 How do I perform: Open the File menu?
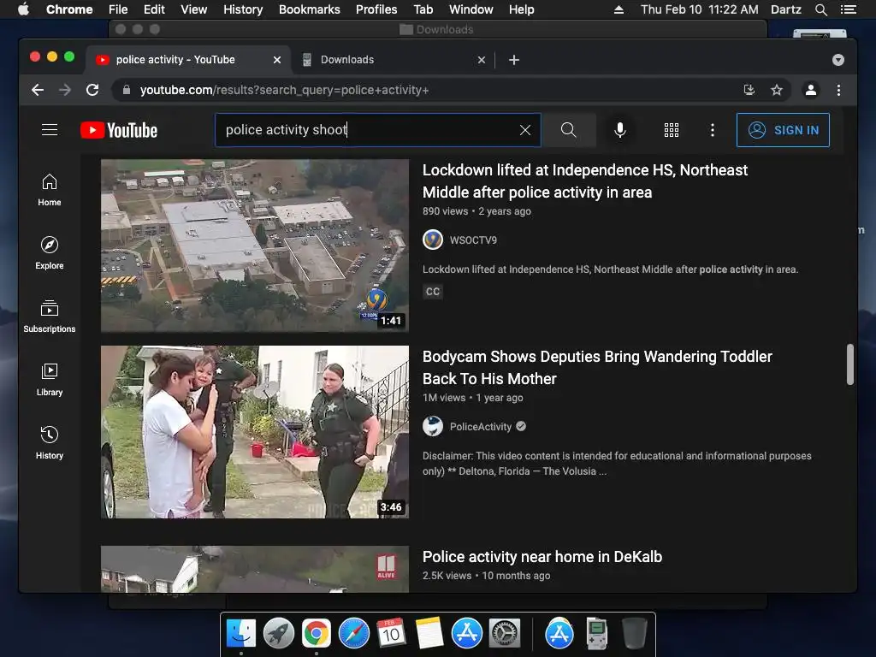click(118, 9)
